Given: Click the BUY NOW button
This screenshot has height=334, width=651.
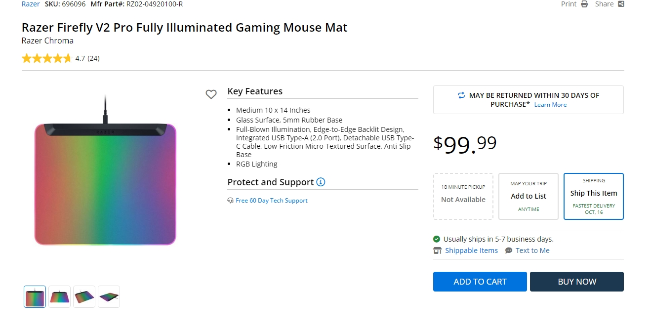Looking at the screenshot, I should pos(577,282).
